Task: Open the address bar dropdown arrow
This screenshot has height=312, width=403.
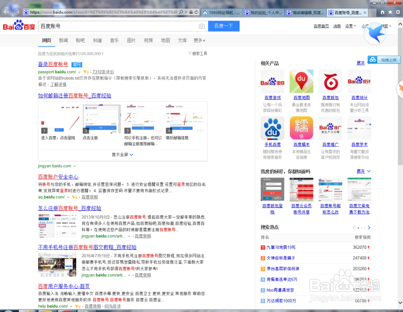Action: click(x=186, y=12)
